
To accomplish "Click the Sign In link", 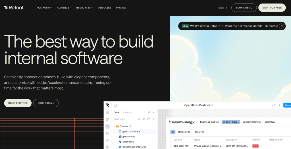I will click(x=223, y=8).
